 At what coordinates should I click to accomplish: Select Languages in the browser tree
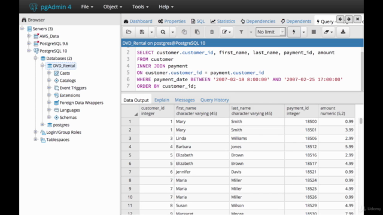click(x=69, y=110)
